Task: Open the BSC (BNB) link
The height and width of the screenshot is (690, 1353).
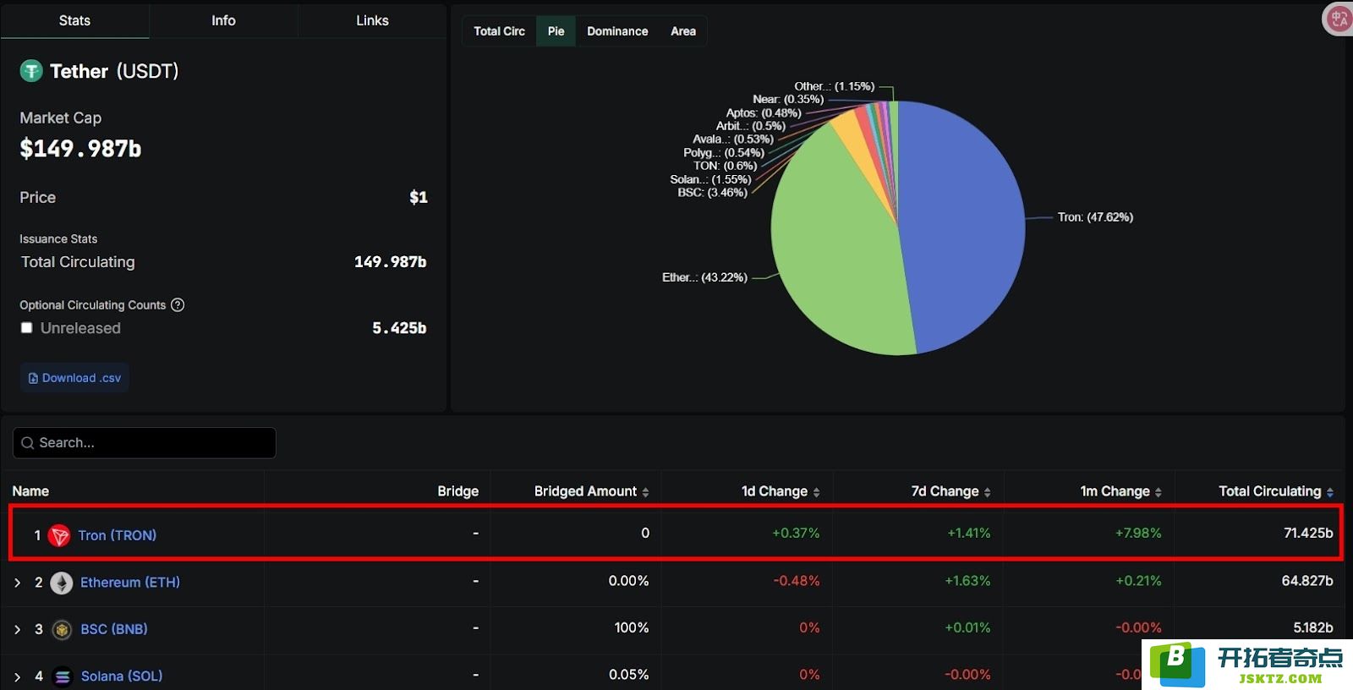Action: click(x=114, y=629)
